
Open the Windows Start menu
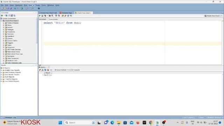point(60,122)
